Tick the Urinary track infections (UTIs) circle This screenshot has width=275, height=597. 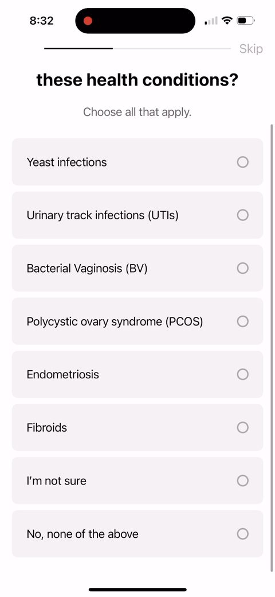coord(243,215)
